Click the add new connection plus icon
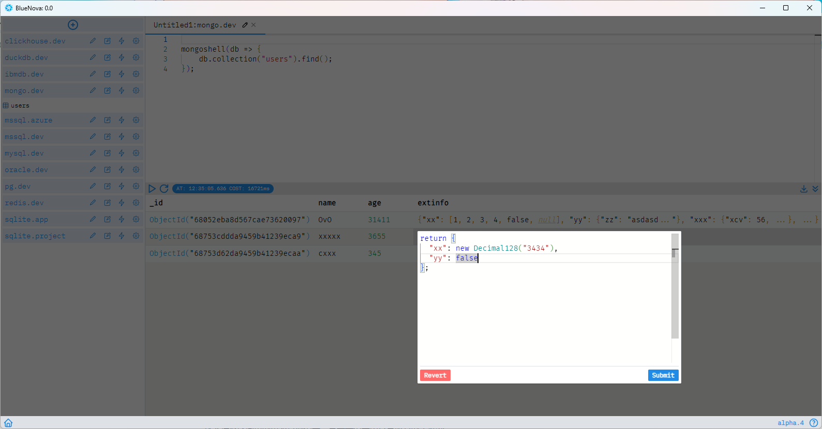The image size is (822, 429). (73, 25)
